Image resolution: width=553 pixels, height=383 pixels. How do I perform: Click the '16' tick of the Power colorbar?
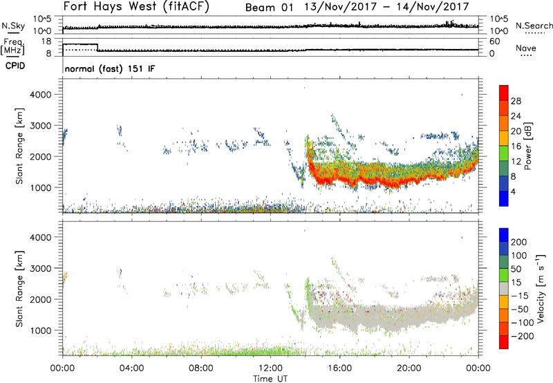tap(516, 147)
